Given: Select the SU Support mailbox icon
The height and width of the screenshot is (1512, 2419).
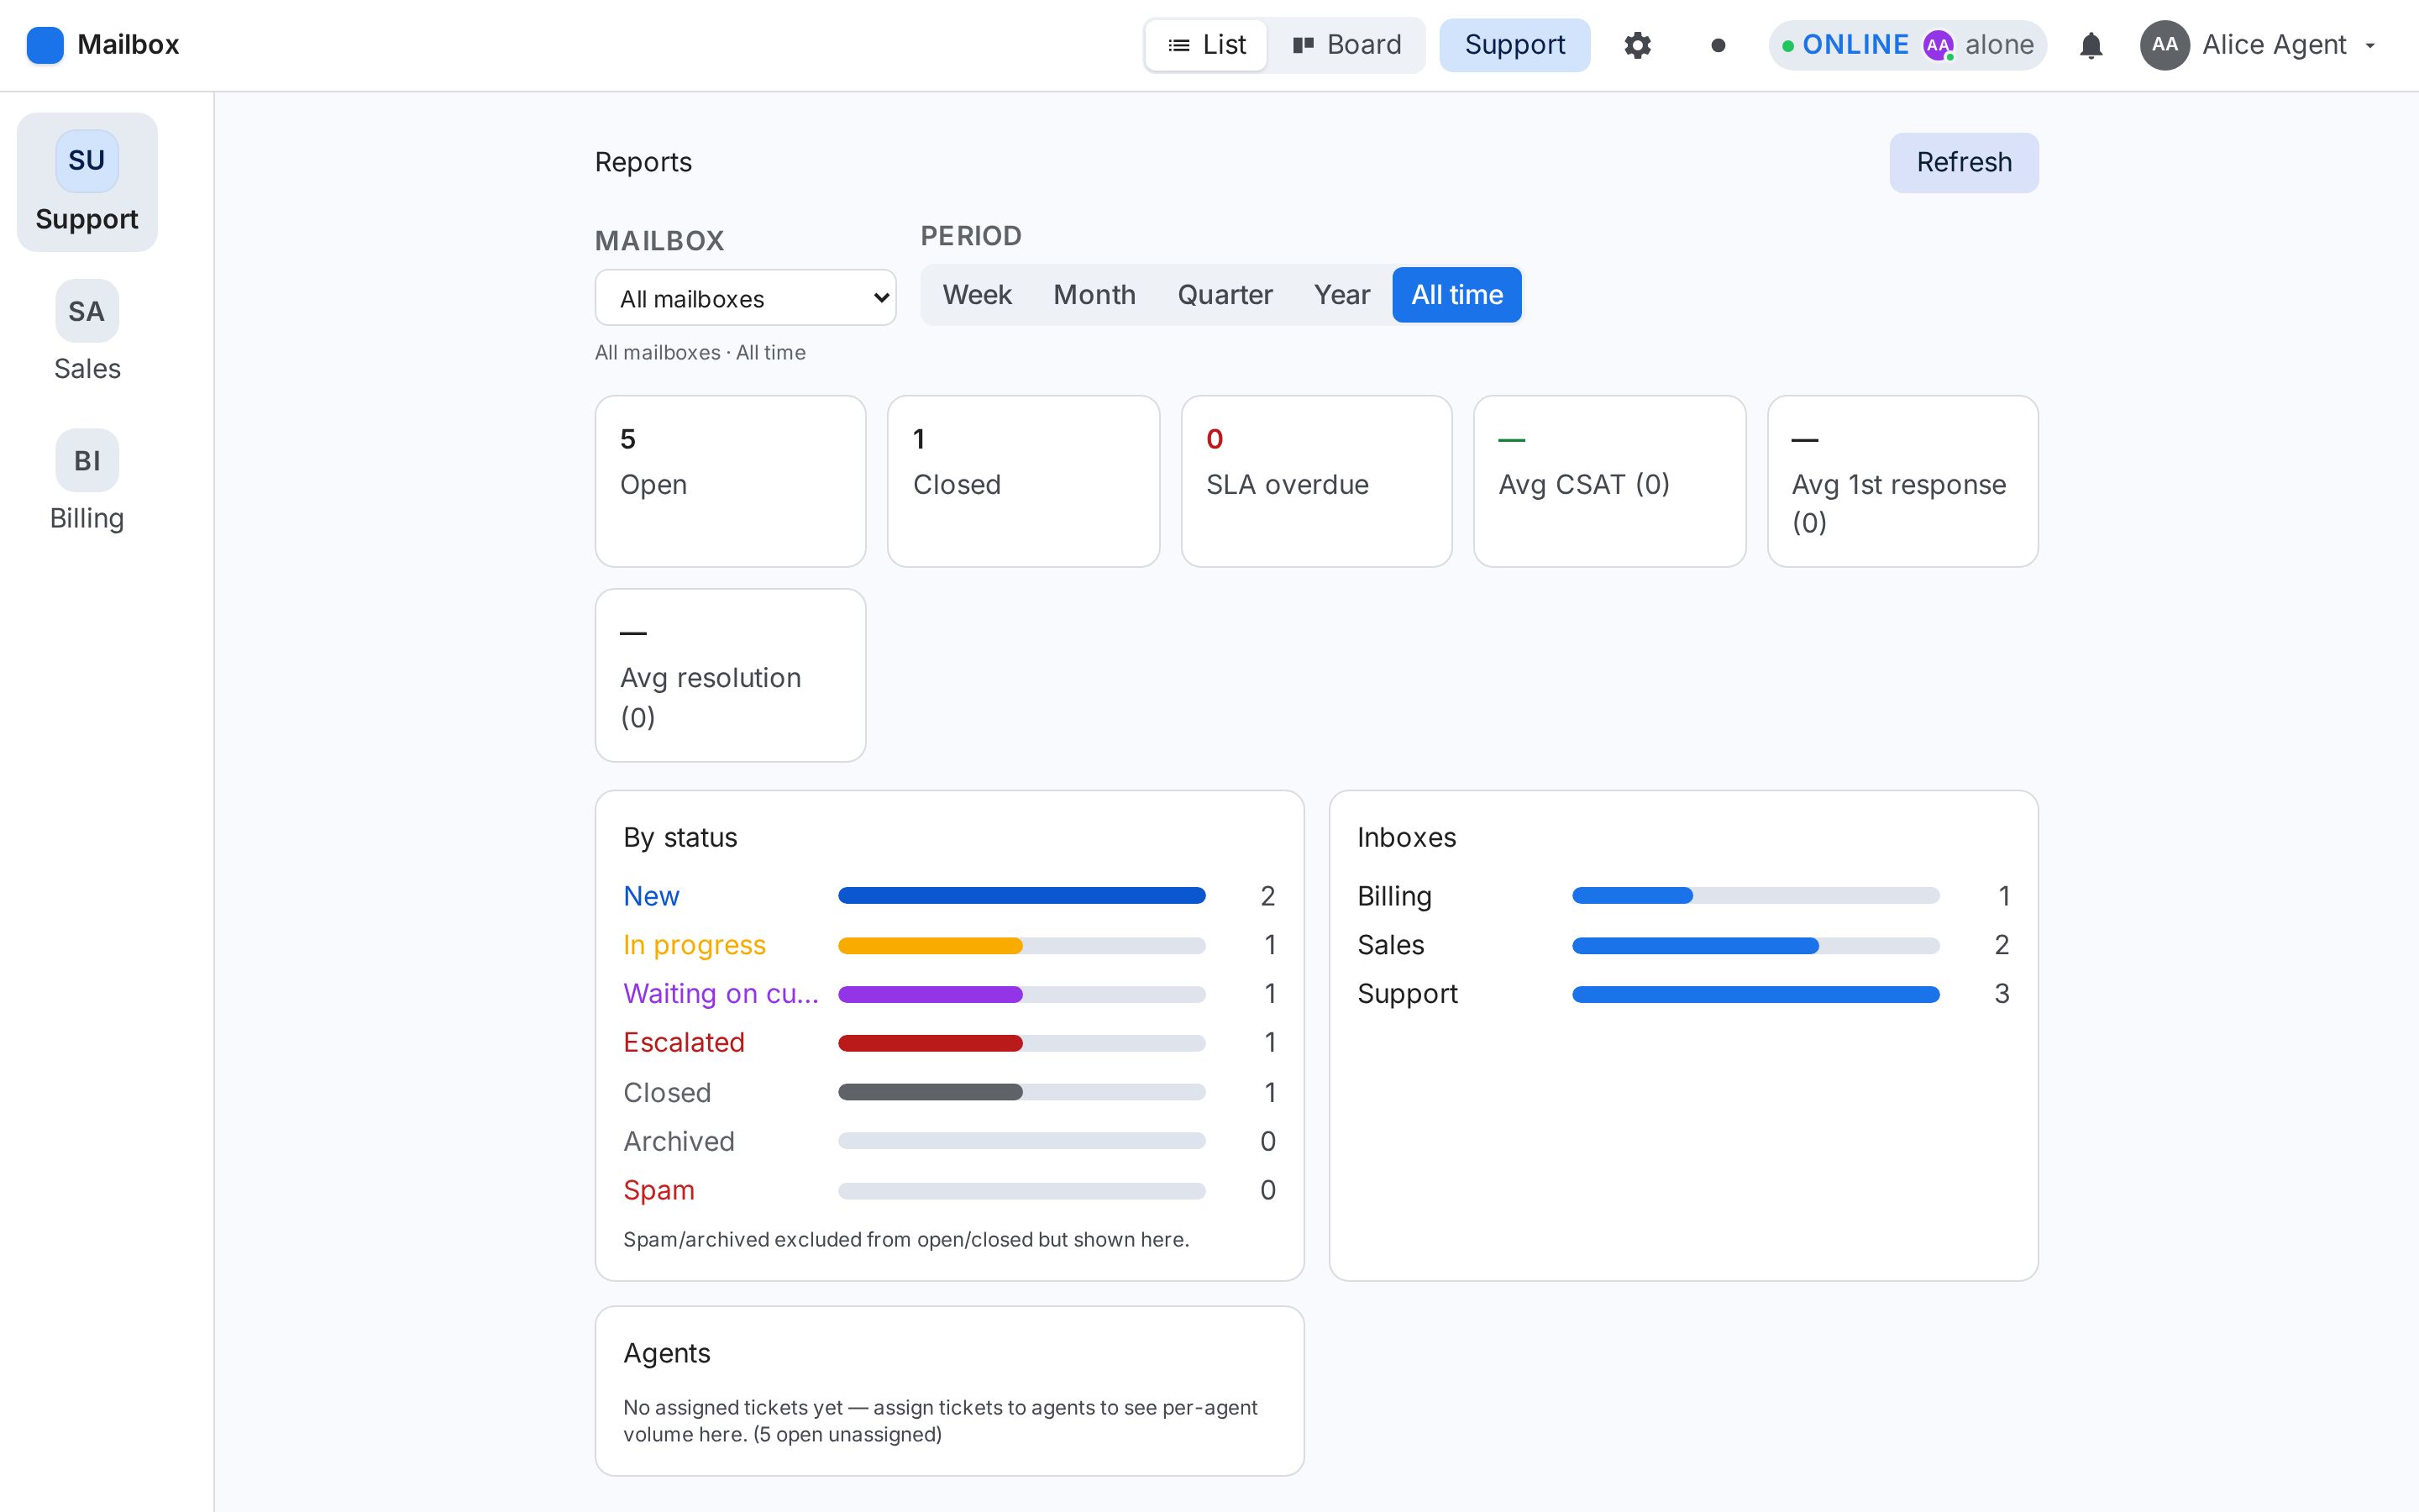Looking at the screenshot, I should click(87, 161).
